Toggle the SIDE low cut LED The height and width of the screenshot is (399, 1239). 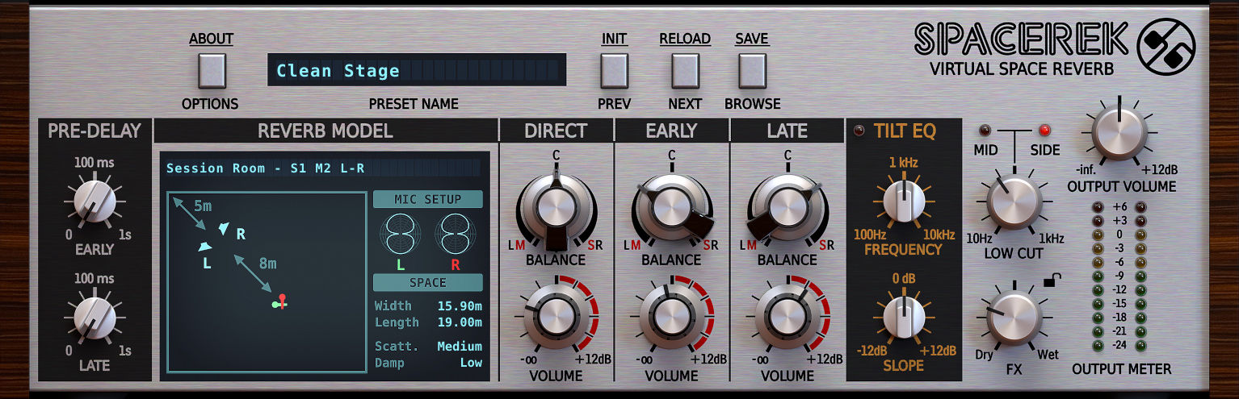tap(1044, 130)
